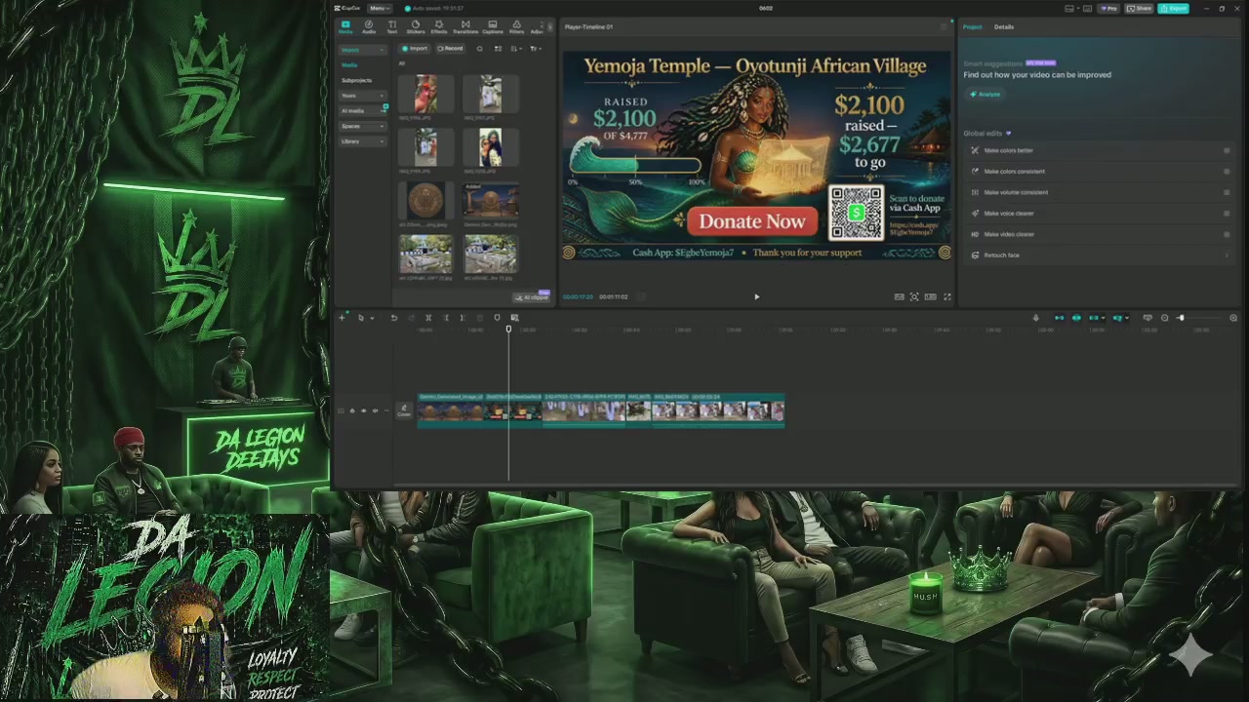This screenshot has width=1249, height=702.
Task: Expand the Yours section in the sidebar
Action: click(363, 96)
